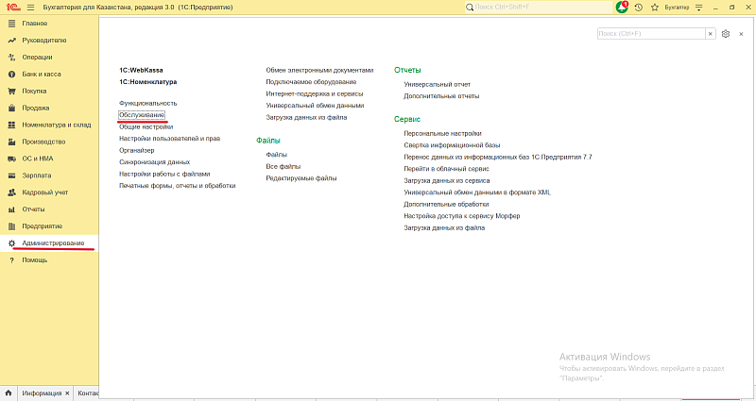Open Дополнительные обработки
756x401 pixels.
point(446,204)
